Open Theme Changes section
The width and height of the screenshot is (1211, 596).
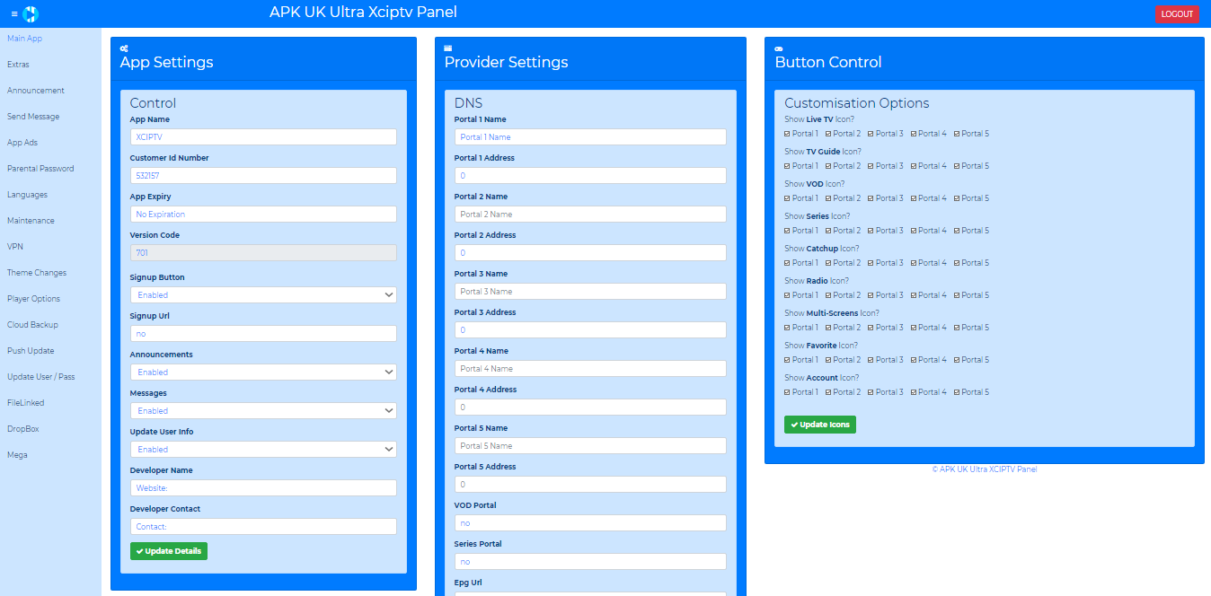[37, 273]
